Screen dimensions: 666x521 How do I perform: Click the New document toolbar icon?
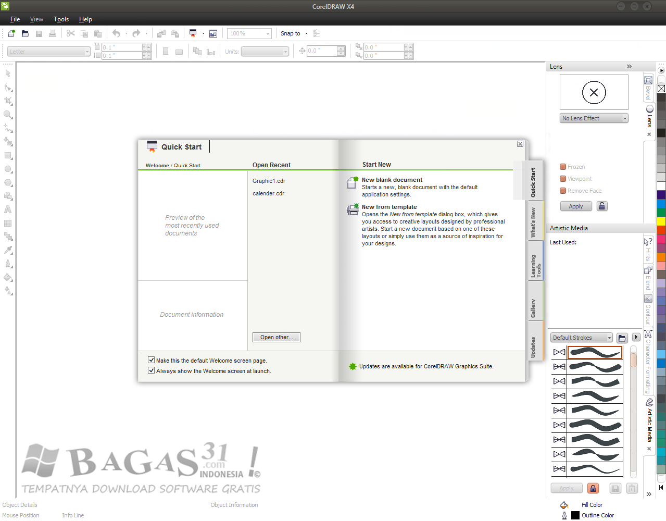tap(11, 33)
